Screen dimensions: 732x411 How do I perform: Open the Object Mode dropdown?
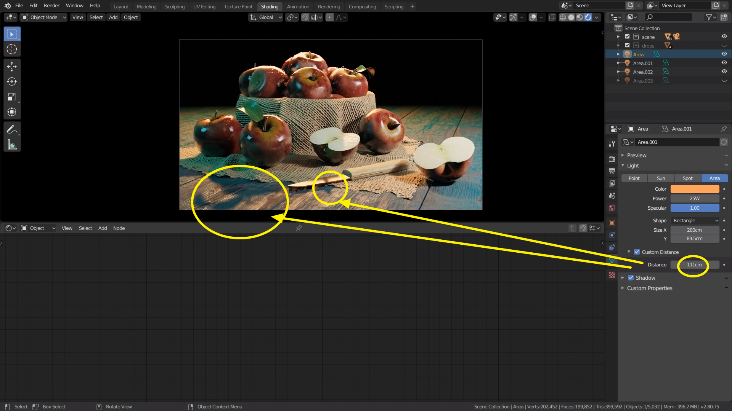43,18
